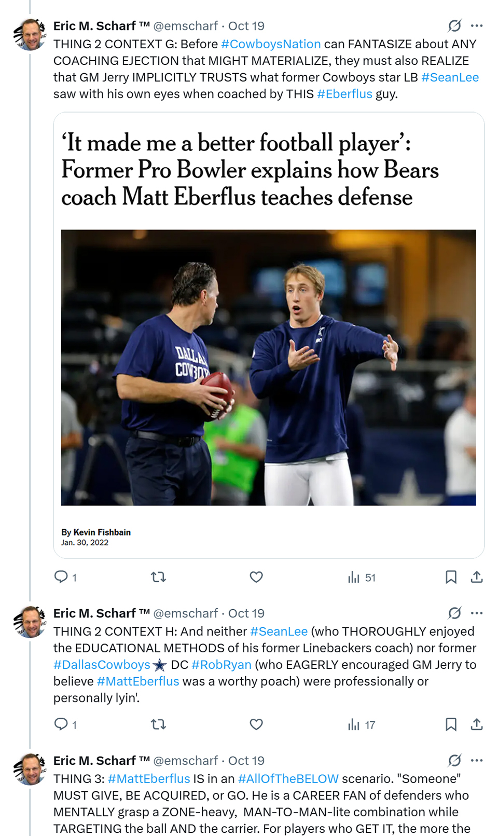Reply to the THING 2 CONTEXT H tweet
The image size is (498, 836).
[61, 724]
